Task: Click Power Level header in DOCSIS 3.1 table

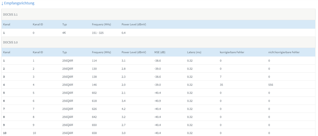Action: tap(134, 24)
